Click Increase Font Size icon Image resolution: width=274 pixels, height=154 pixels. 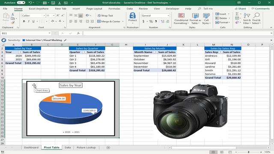pyautogui.click(x=58, y=15)
